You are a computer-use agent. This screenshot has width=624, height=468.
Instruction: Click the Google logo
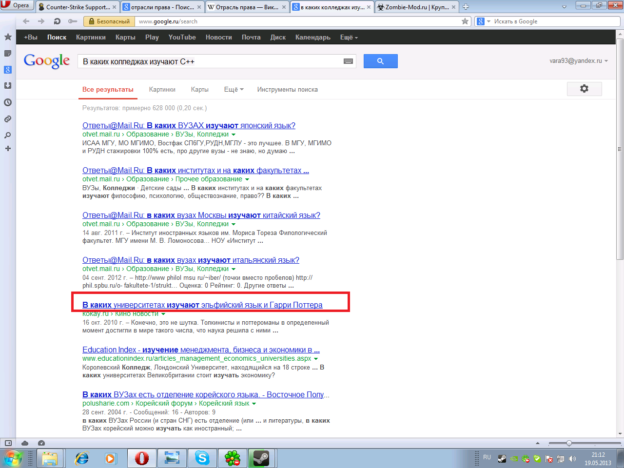47,61
